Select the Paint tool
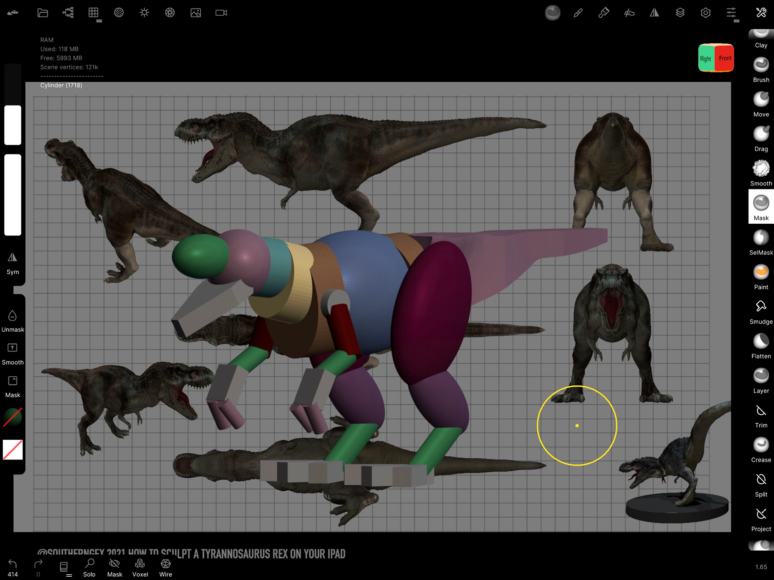774x580 pixels. [x=761, y=277]
